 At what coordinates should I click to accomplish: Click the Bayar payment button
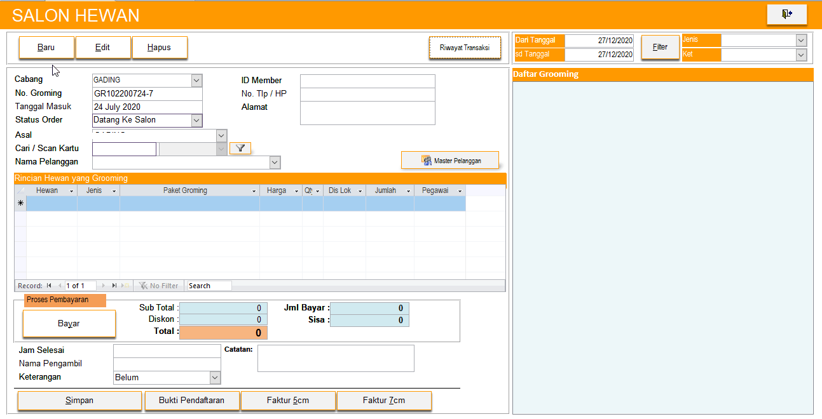point(69,324)
